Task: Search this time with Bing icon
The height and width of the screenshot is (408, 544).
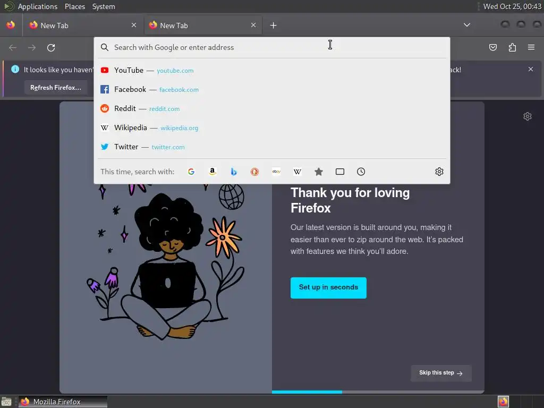Action: [234, 172]
